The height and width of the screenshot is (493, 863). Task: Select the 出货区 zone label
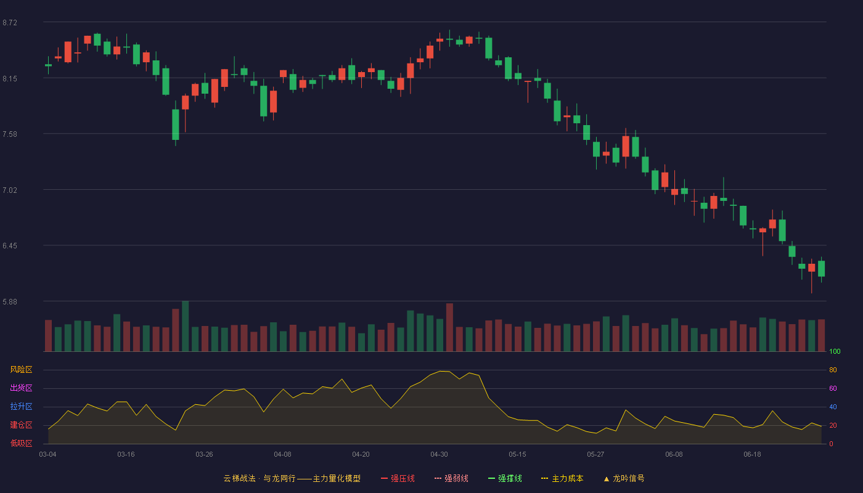click(21, 388)
